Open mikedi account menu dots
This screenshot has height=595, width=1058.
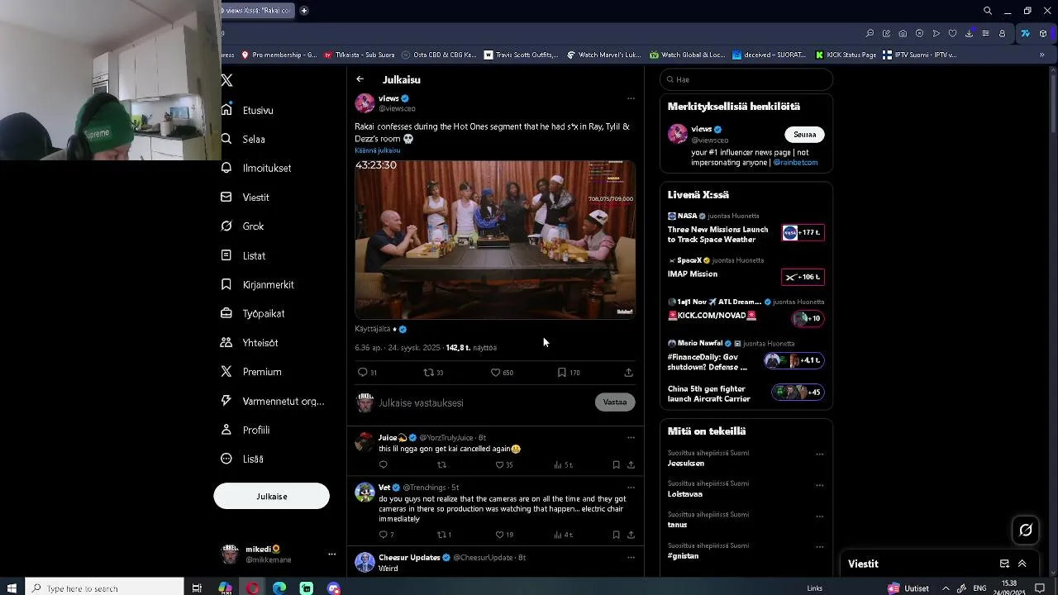[x=331, y=554]
